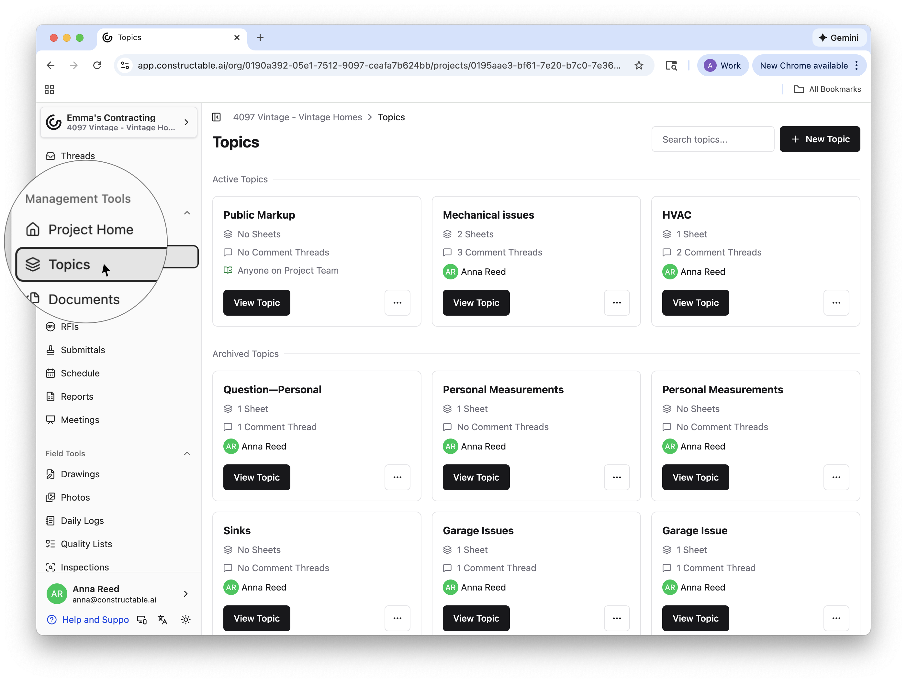Expand the Emma's Contracting project switcher
Screen dimensions: 907x683
coord(118,122)
